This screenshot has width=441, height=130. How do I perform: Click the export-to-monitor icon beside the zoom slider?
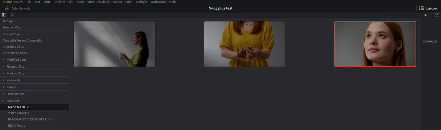click(x=437, y=15)
